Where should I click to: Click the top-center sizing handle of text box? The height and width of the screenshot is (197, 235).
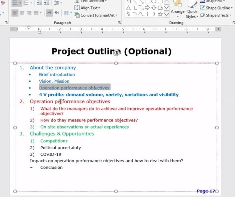[x=116, y=63]
